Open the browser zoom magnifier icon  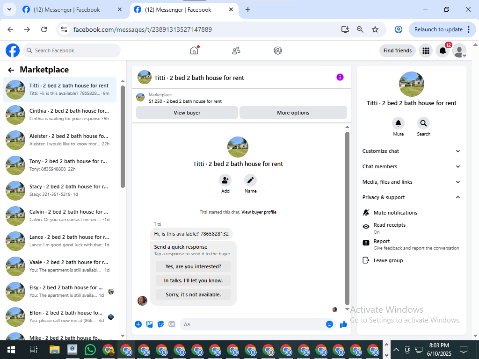coord(360,29)
